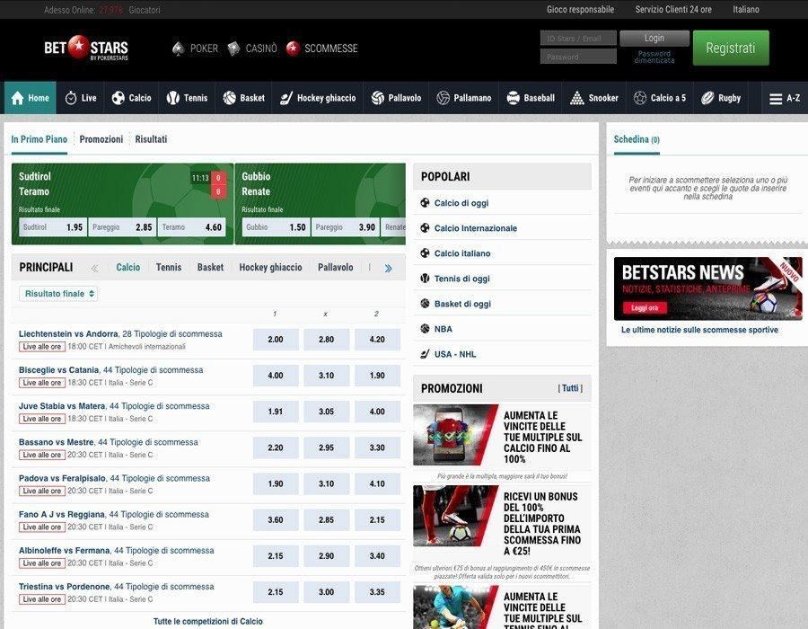Click the Pallamano handball icon
The height and width of the screenshot is (629, 808).
444,98
